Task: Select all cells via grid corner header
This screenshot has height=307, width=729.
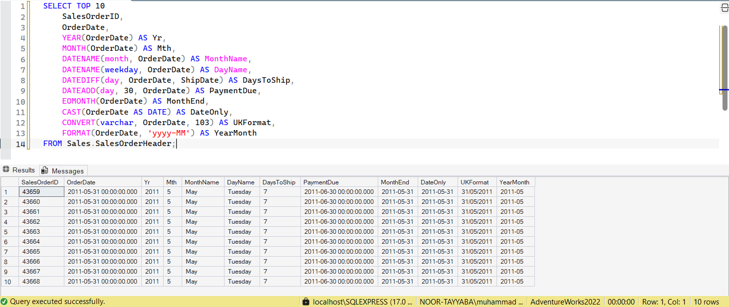Action: [9, 182]
